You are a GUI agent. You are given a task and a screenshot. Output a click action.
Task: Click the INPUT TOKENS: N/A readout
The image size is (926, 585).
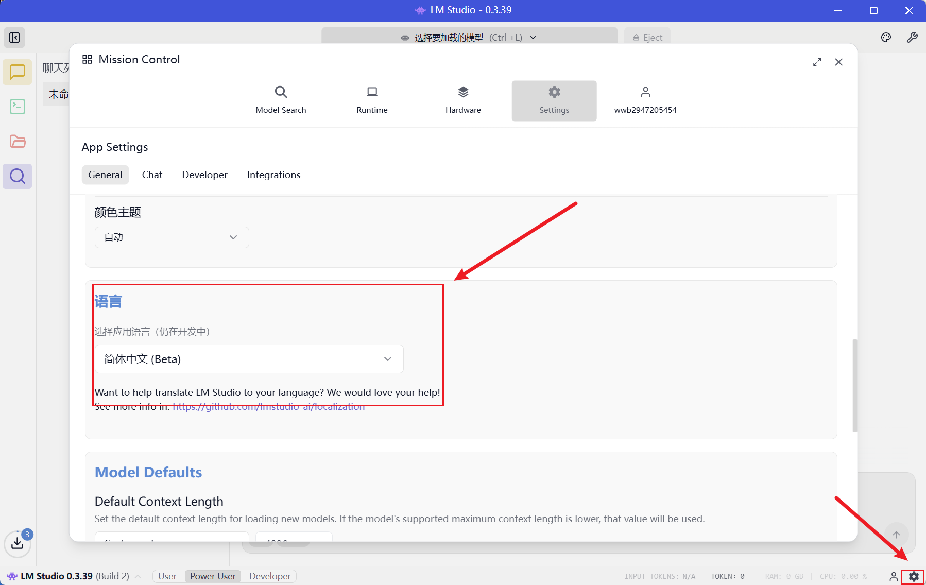point(660,576)
